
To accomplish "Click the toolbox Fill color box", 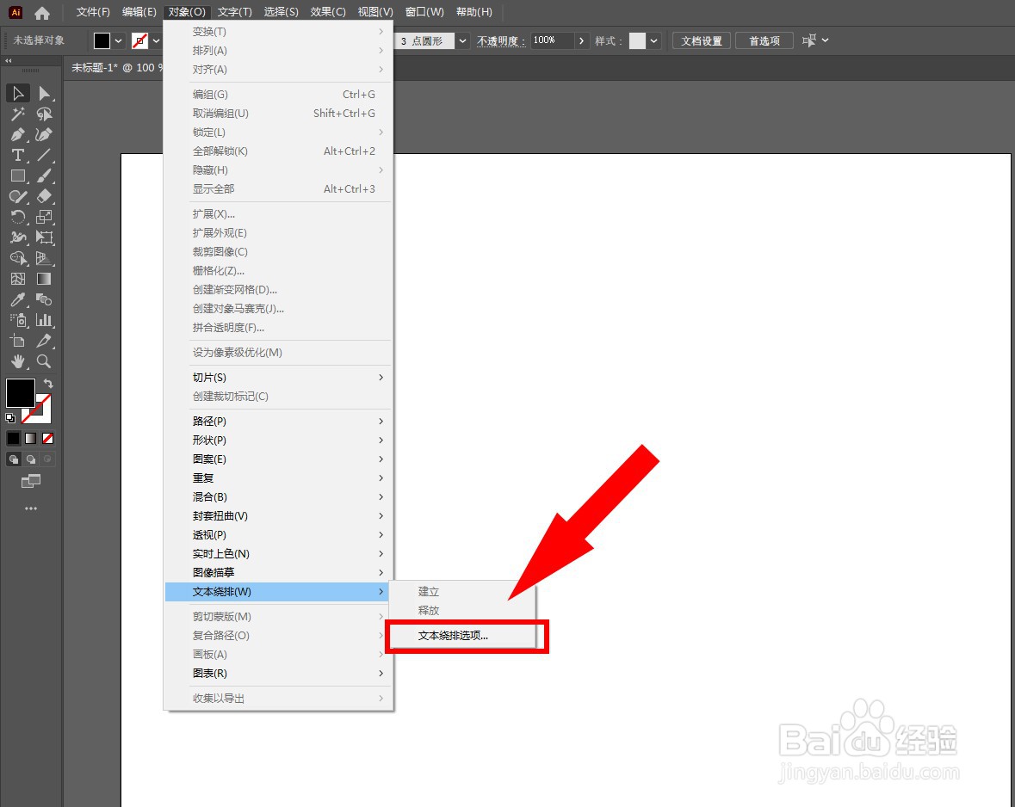I will (20, 393).
